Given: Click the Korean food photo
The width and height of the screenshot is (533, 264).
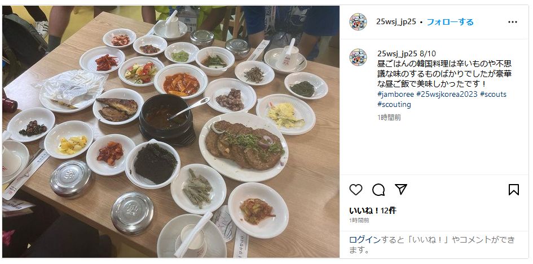Looking at the screenshot, I should [171, 132].
